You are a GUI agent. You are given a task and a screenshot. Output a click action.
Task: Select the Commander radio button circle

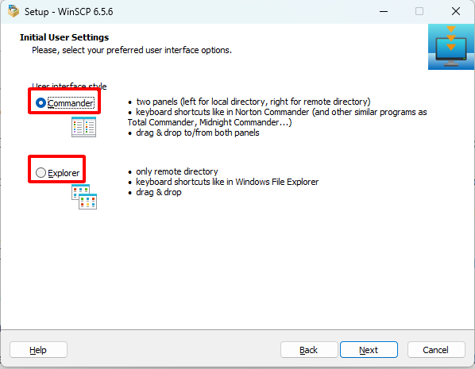coord(41,103)
